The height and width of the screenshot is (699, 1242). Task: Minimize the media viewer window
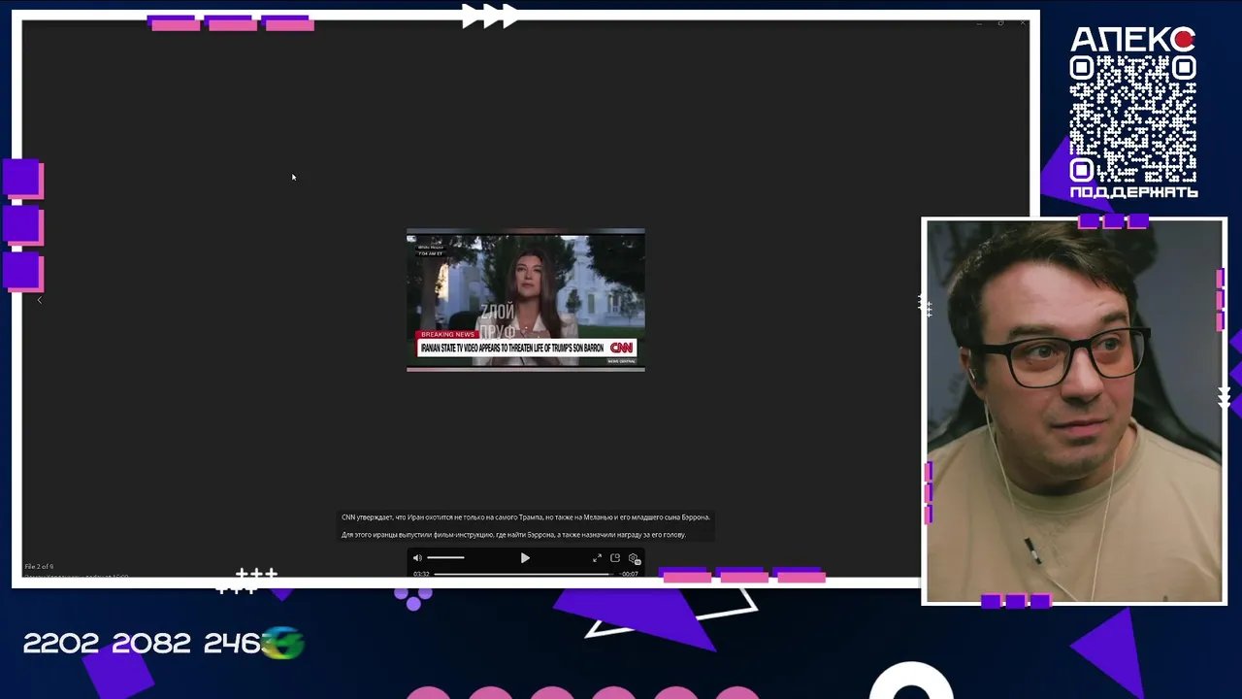(x=978, y=22)
